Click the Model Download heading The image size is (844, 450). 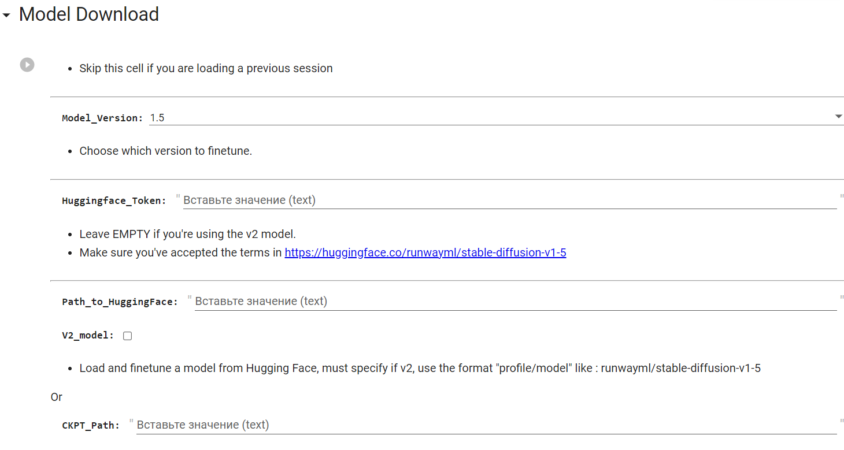tap(89, 14)
